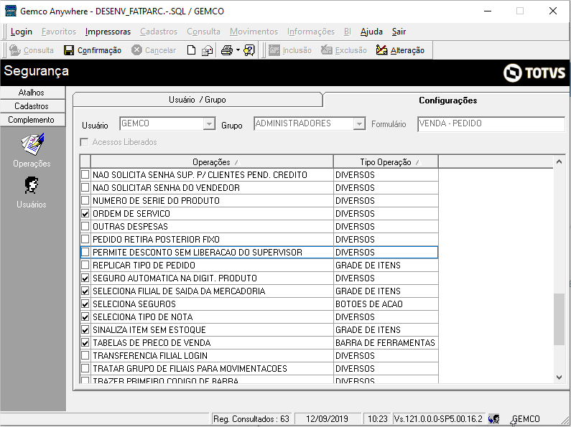This screenshot has height=427, width=571.
Task: Uncheck TABELAS DE PRECO DE VENDA
Action: tap(85, 342)
